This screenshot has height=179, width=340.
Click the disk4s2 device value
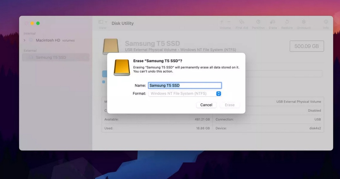point(315,128)
